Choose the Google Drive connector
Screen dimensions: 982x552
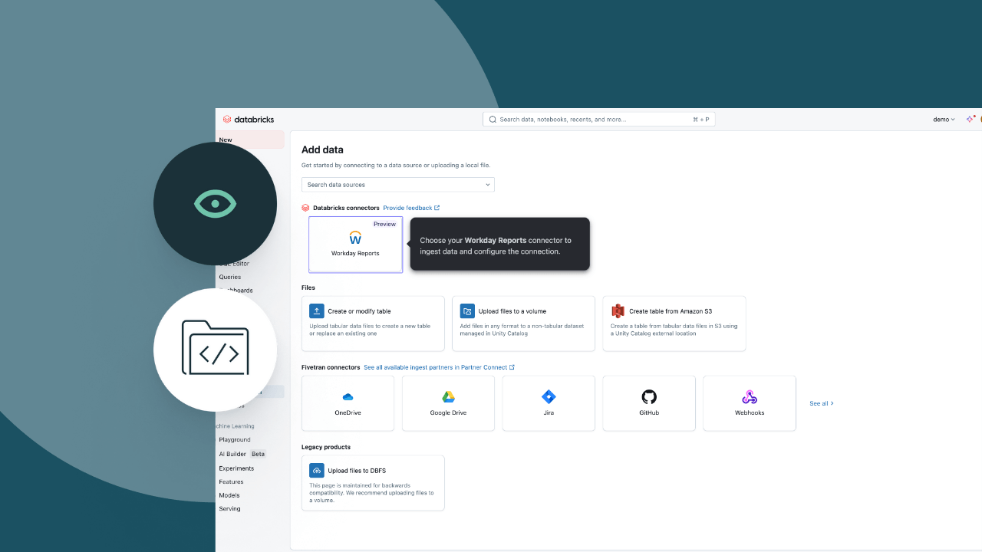448,397
